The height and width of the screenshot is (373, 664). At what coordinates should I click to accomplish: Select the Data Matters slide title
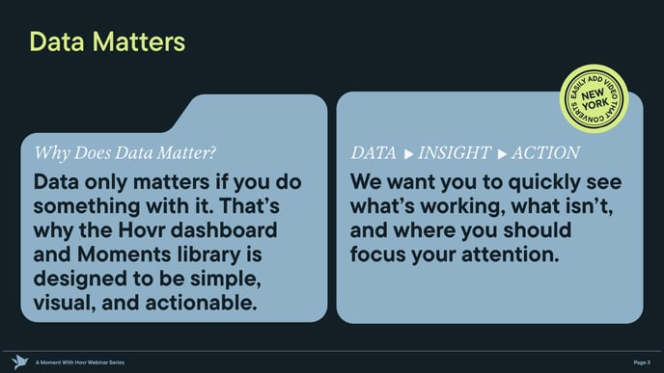click(107, 41)
